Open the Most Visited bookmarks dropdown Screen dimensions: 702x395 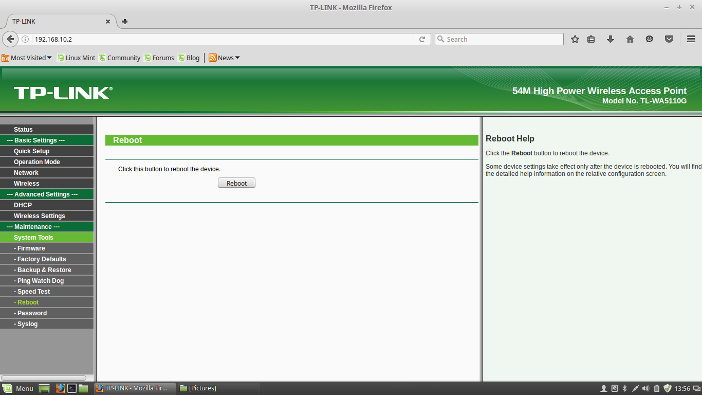point(27,58)
